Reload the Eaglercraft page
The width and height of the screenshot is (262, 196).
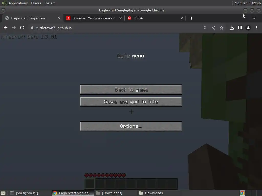coord(22,28)
